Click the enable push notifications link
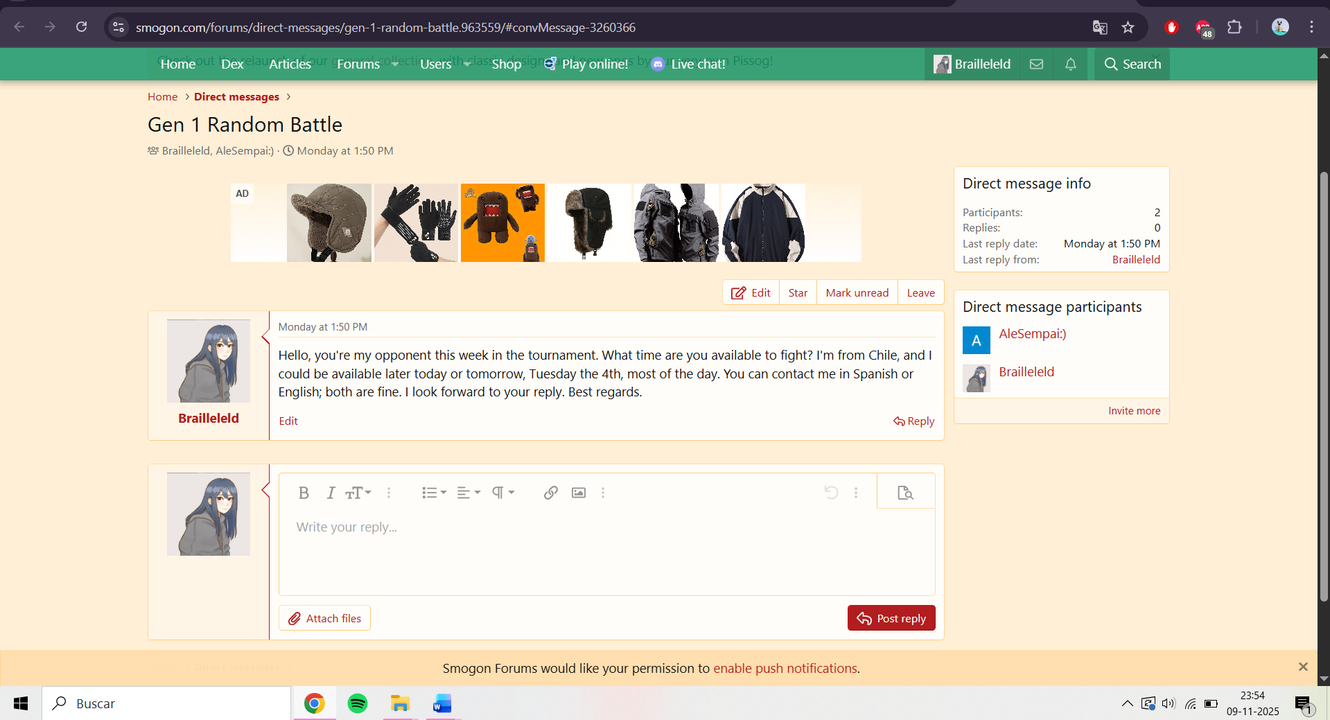This screenshot has height=720, width=1330. pos(785,669)
